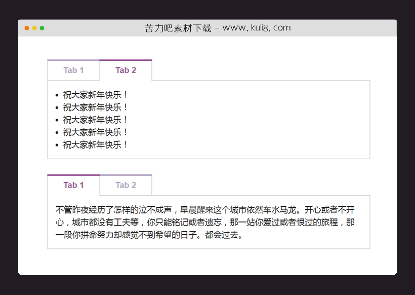Select Tab 2 in the top tab group
Image resolution: width=415 pixels, height=295 pixels.
click(126, 70)
